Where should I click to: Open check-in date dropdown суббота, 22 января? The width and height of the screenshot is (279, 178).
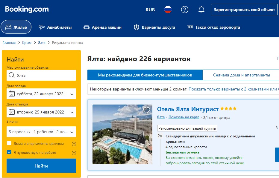(41, 94)
